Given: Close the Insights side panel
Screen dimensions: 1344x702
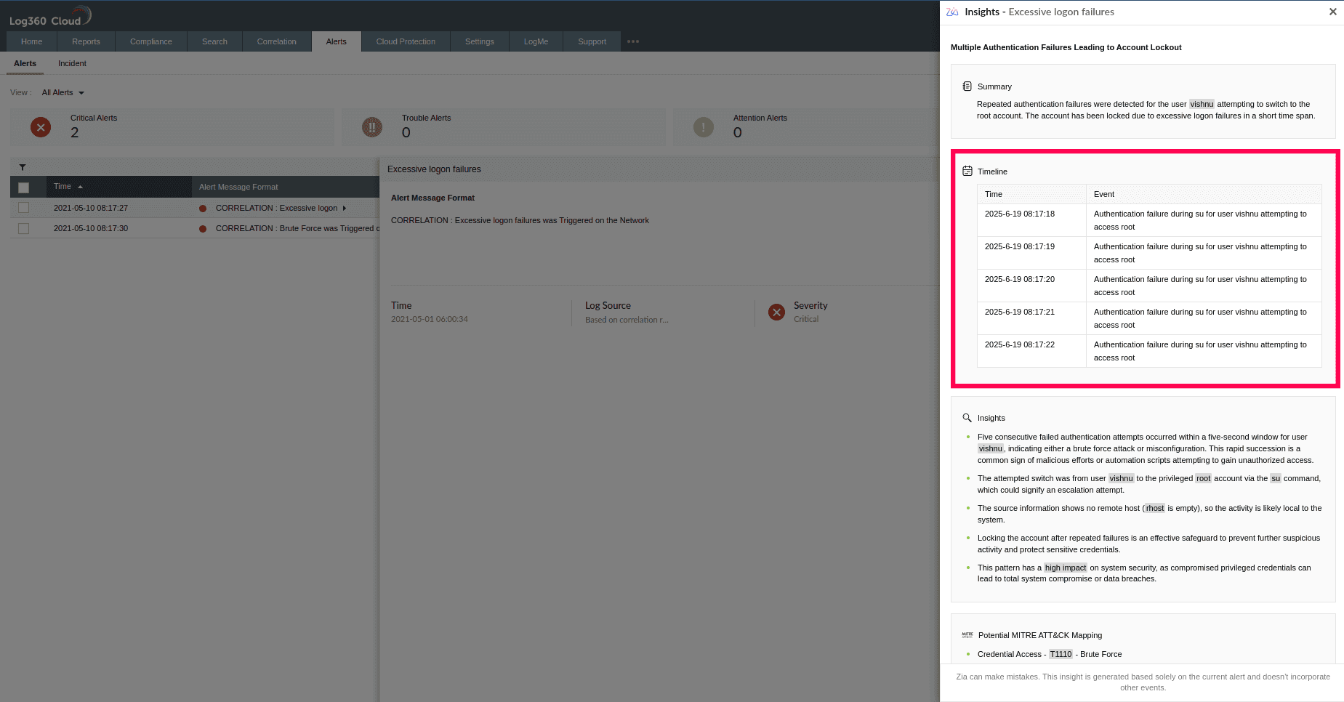Looking at the screenshot, I should click(x=1332, y=12).
